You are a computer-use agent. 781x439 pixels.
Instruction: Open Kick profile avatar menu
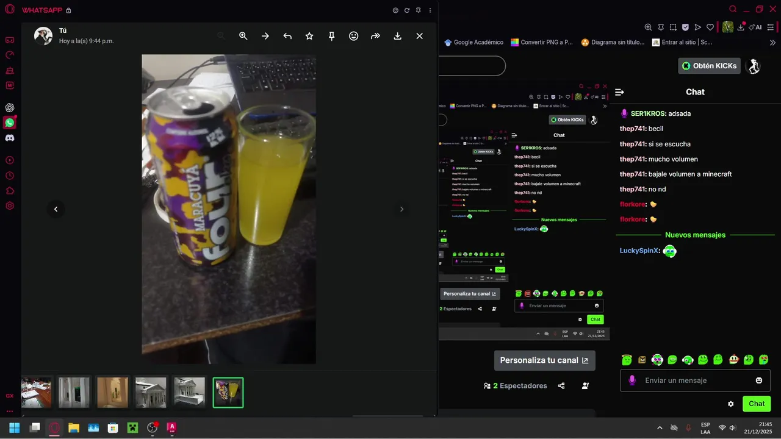click(755, 66)
